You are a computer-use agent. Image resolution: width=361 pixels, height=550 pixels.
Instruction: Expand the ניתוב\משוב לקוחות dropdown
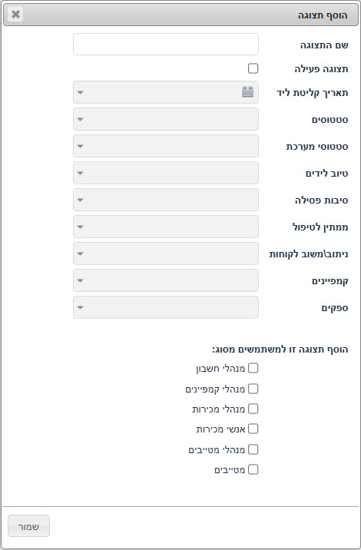point(166,253)
